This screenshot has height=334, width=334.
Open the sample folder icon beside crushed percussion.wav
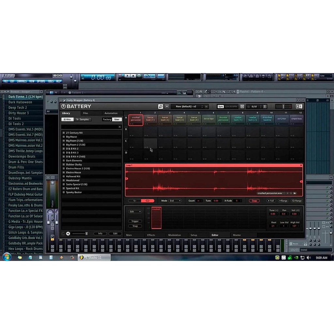point(295,193)
